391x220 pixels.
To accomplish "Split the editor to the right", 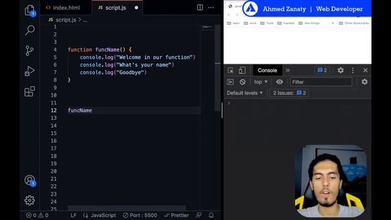I will 200,7.
